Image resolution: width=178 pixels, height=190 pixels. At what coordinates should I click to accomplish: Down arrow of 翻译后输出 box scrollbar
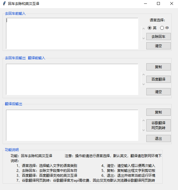pos(143,130)
